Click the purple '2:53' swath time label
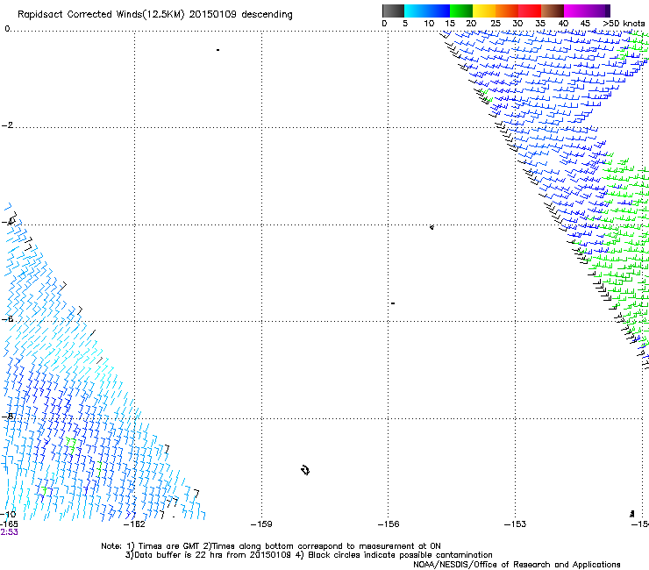Viewport: 649px width, 570px height. pyautogui.click(x=9, y=532)
